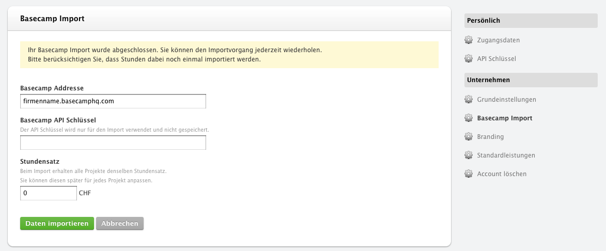The height and width of the screenshot is (251, 606).
Task: Click the gear icon beside Basecamp Import
Action: [x=469, y=118]
